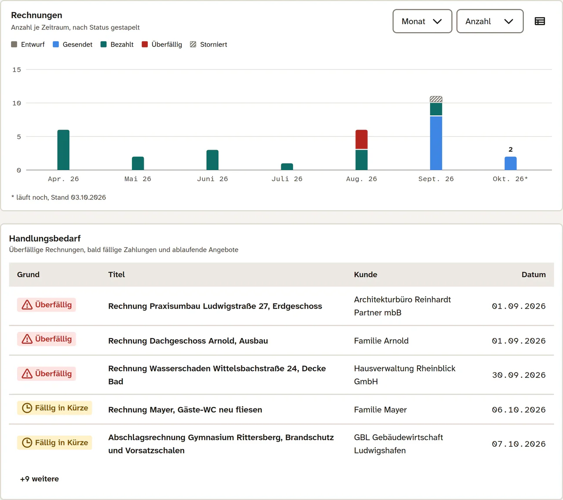Open Rechnung Dachgeschoss Arnold, Ausbau
563x500 pixels.
(x=188, y=341)
